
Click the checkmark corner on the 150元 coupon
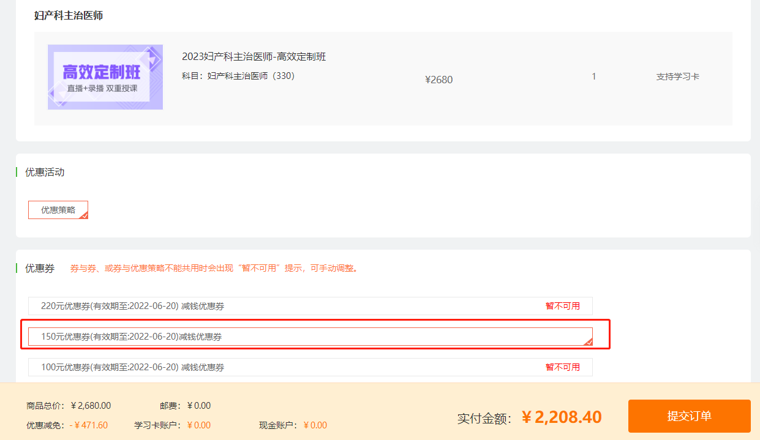click(x=588, y=341)
